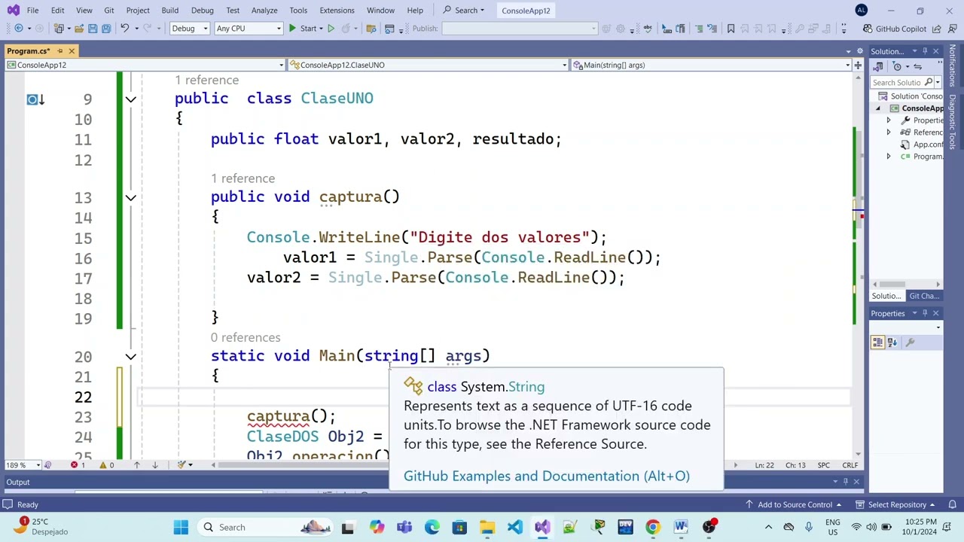
Task: Open Google Chrome from the taskbar
Action: pyautogui.click(x=653, y=527)
